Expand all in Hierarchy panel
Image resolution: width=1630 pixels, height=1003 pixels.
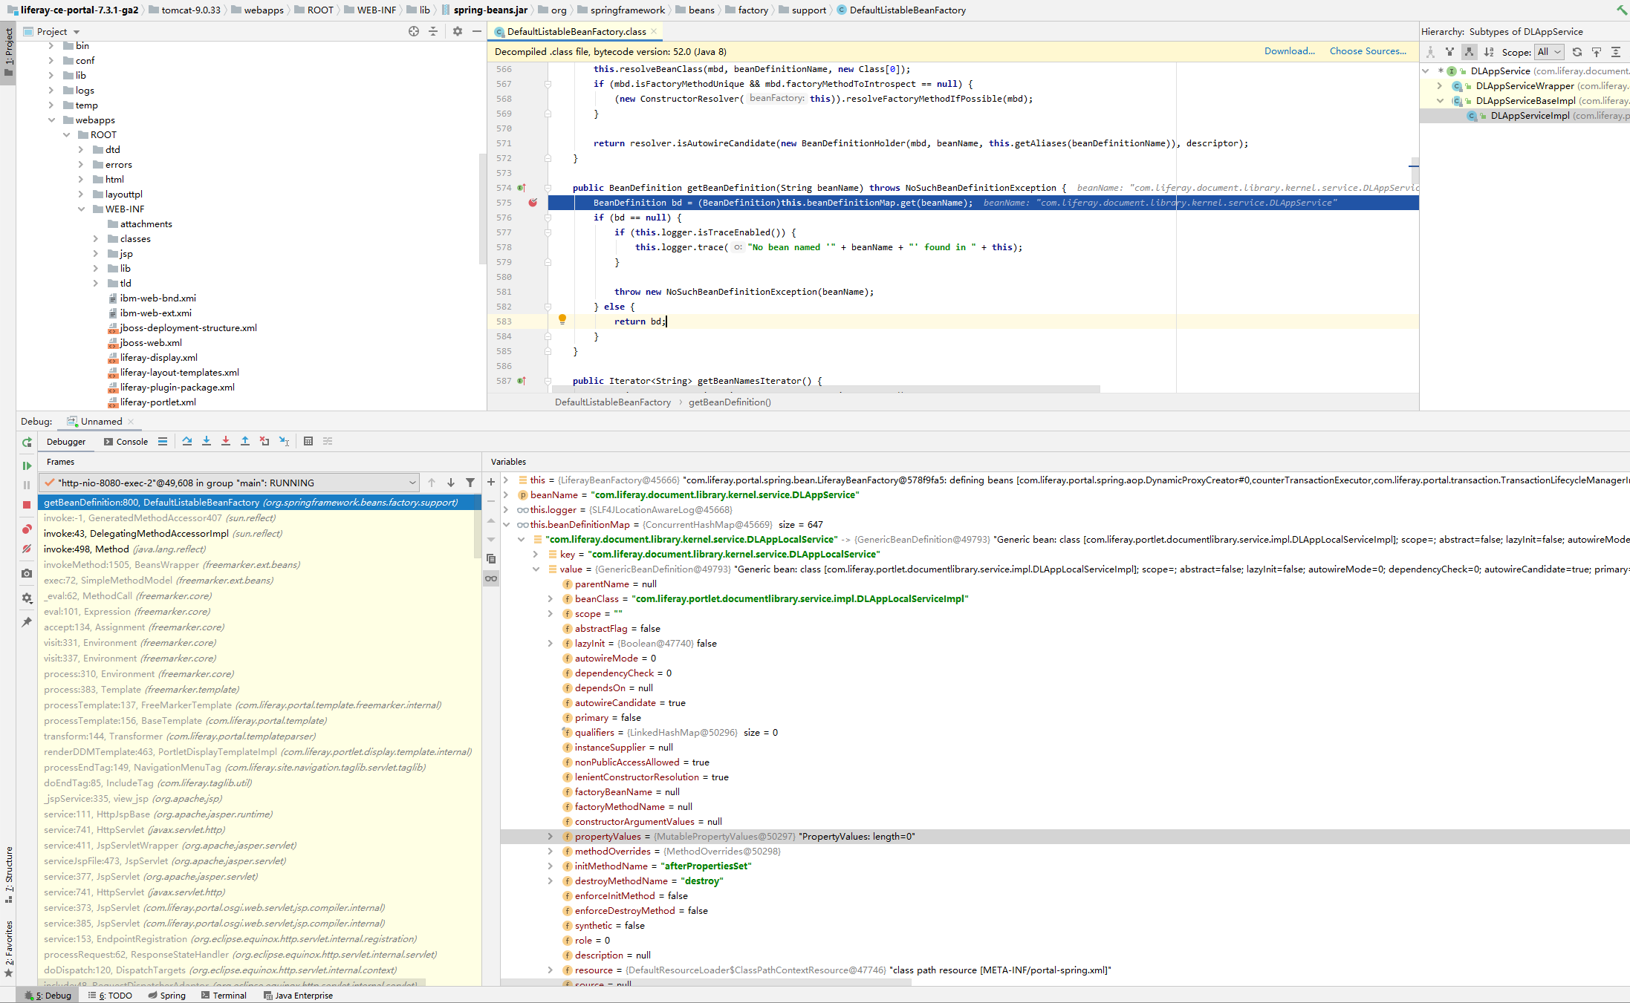click(1616, 52)
